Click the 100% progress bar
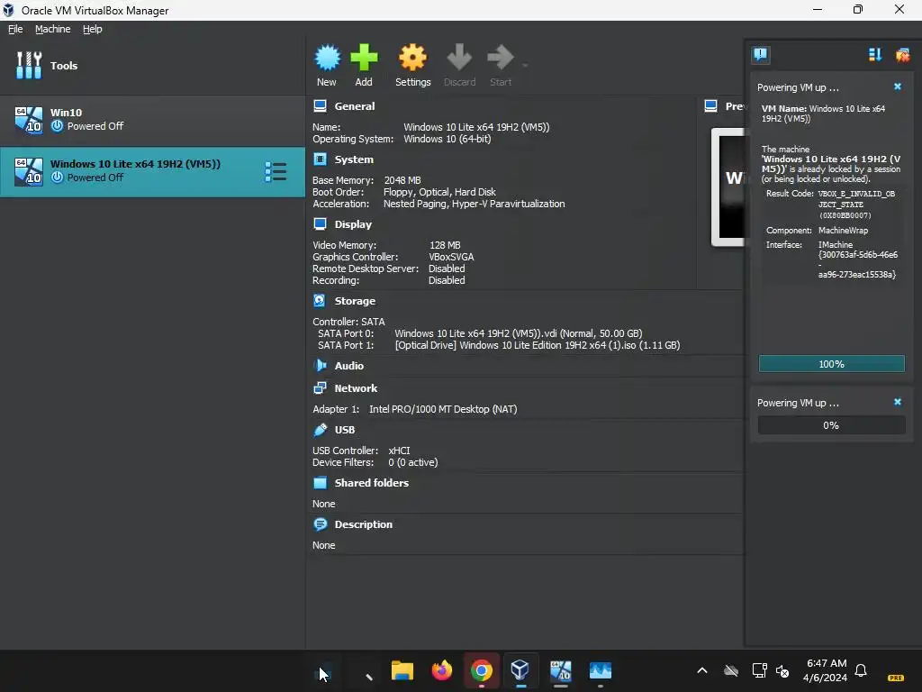 click(831, 364)
